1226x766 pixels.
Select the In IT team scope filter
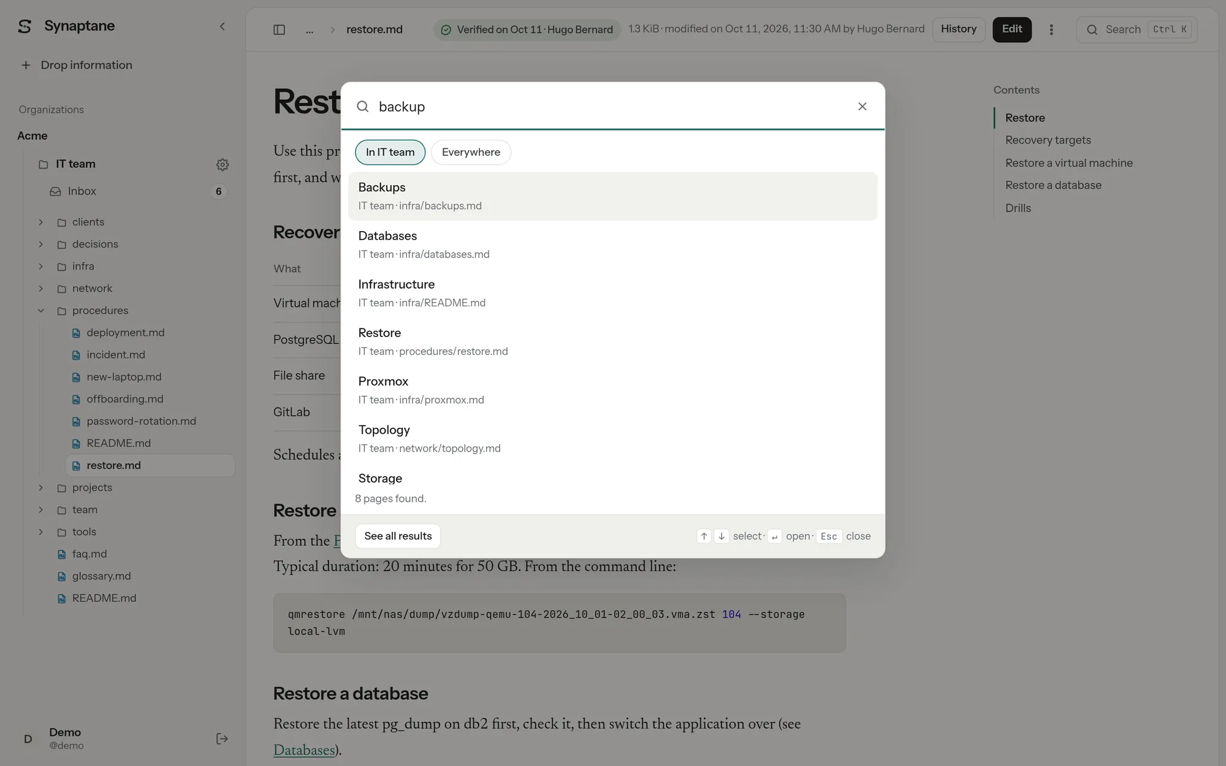click(x=390, y=152)
